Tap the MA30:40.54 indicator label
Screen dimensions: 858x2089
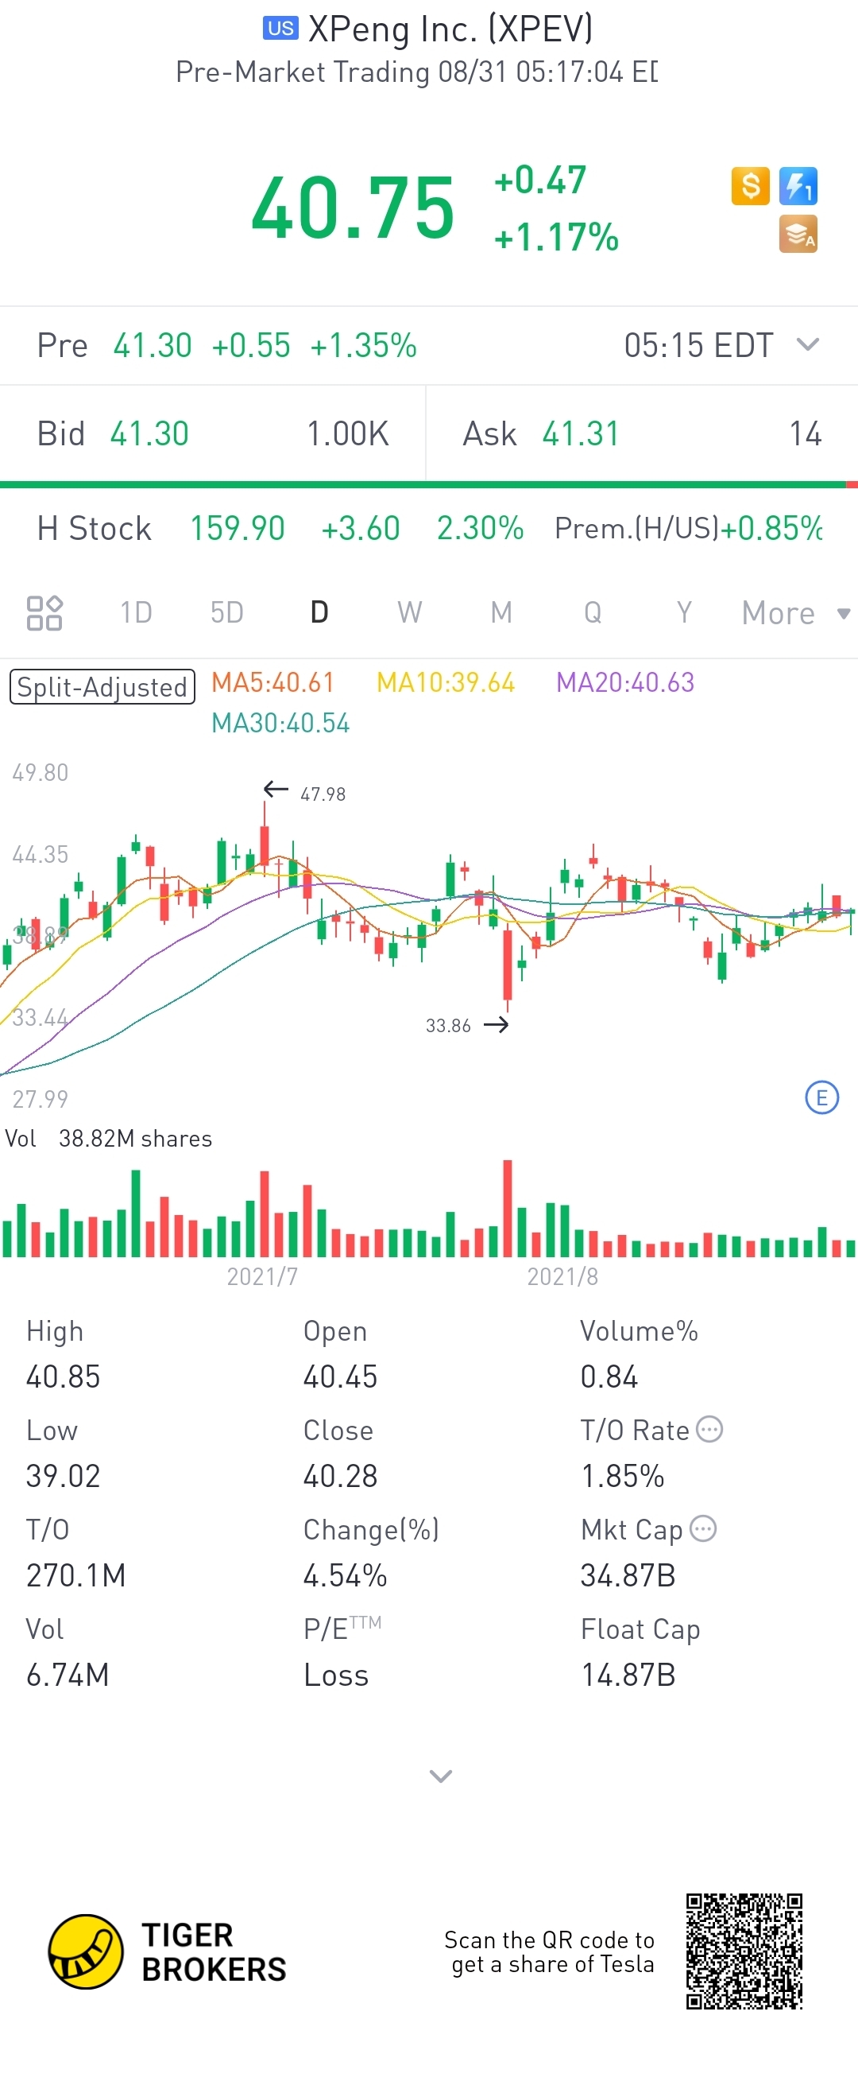[x=280, y=724]
